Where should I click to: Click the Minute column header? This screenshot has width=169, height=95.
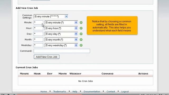point(24,74)
